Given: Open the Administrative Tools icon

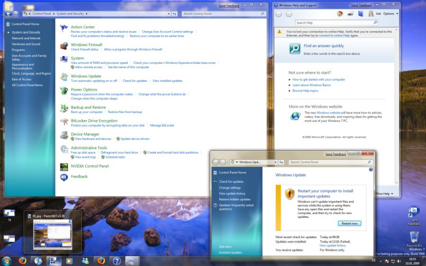Looking at the screenshot, I should 64,149.
